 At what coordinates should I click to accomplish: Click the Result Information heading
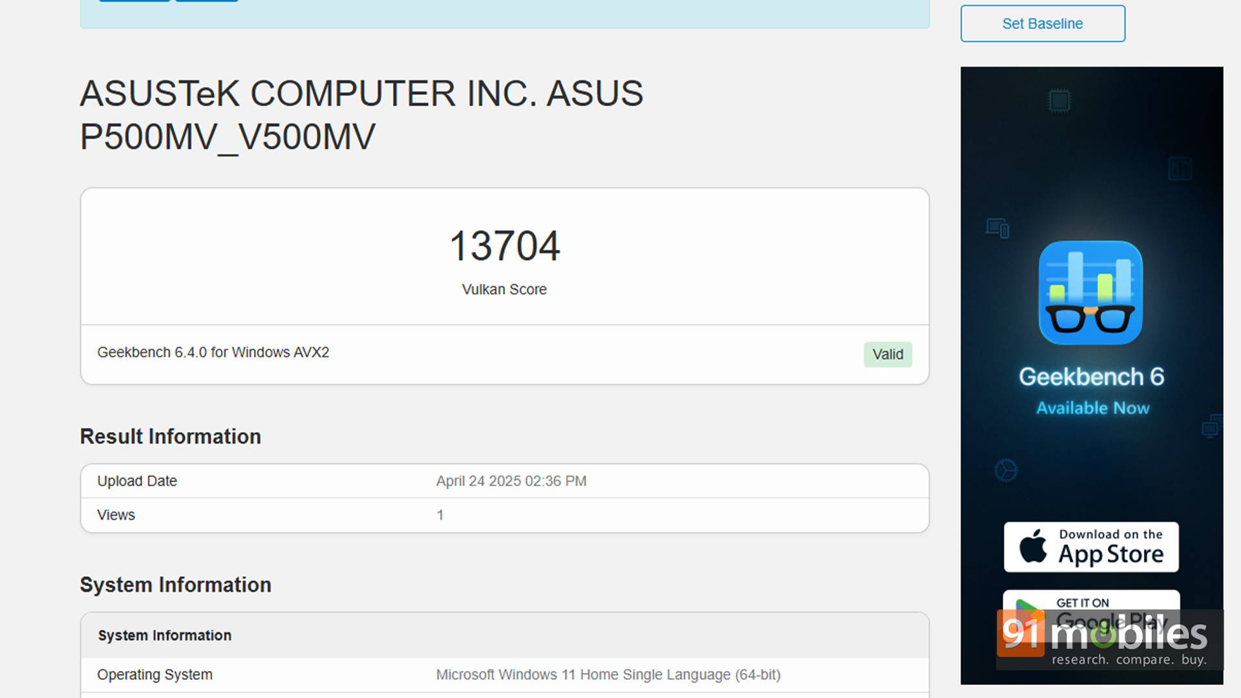171,436
